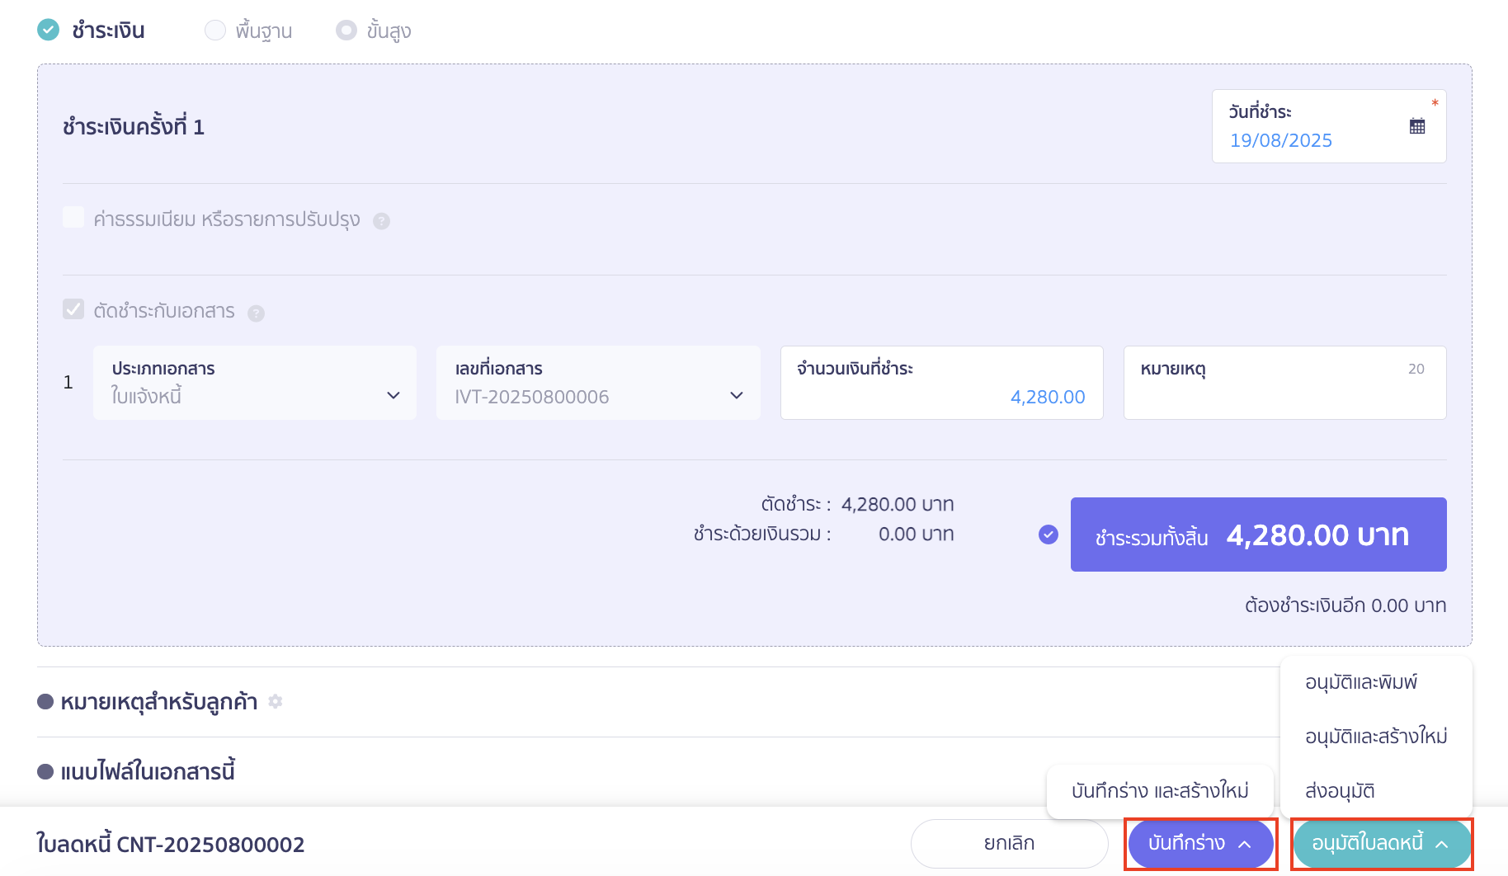The height and width of the screenshot is (876, 1508).
Task: Click gear icon next to หมายเหตุสำหรับลูกค้า
Action: [x=276, y=701]
